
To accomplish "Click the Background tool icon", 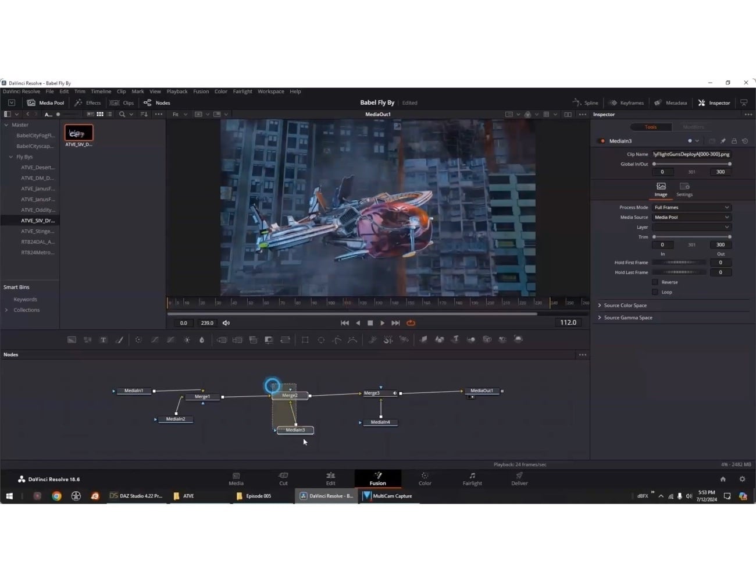I will pyautogui.click(x=72, y=340).
